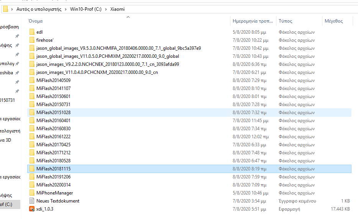Sort by the Ημερομηνία τροπ... column header

tap(253, 21)
